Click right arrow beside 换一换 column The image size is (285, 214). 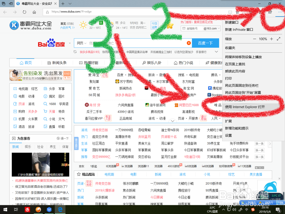click(270, 144)
